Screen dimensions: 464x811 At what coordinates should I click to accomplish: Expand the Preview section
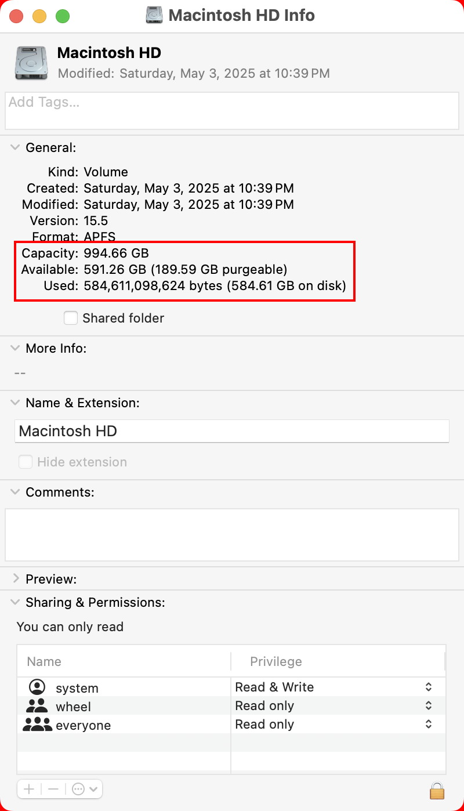[15, 579]
